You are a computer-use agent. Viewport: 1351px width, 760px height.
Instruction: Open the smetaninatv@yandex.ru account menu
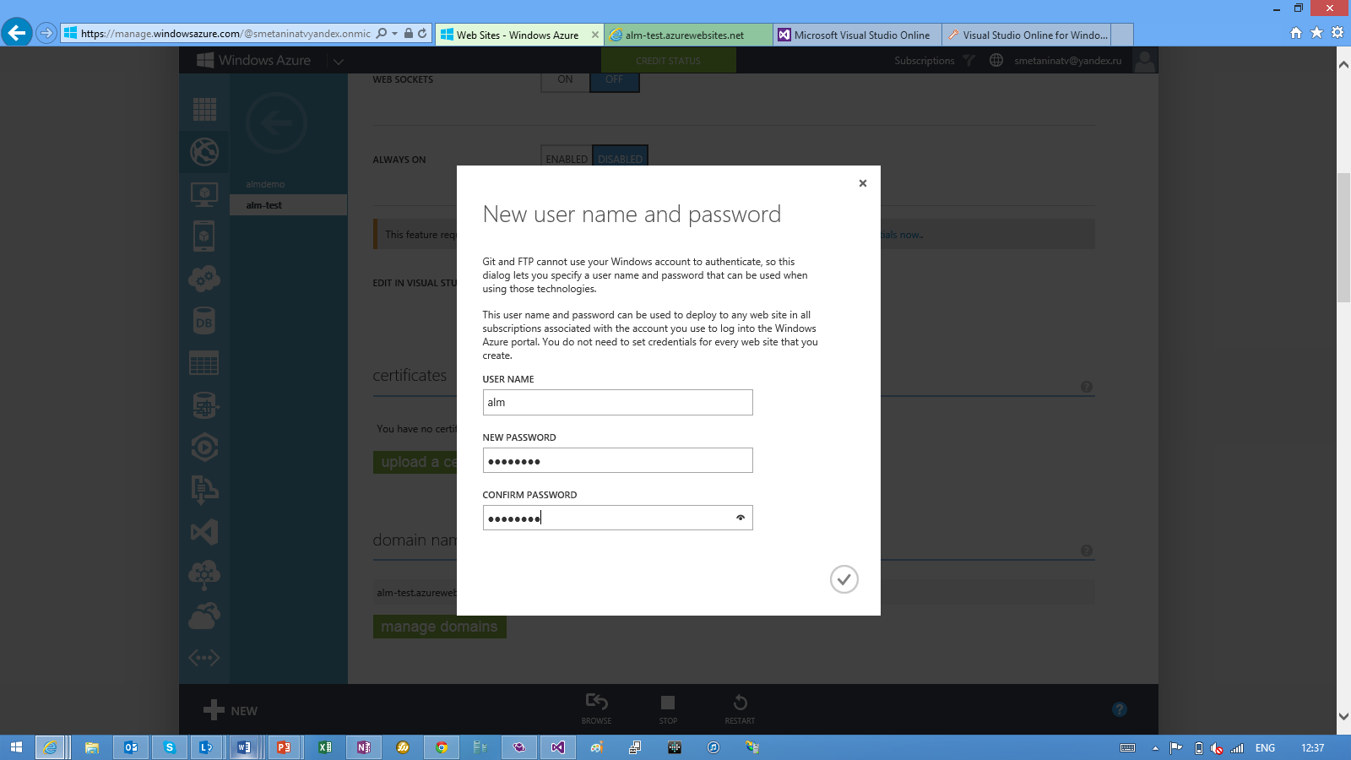point(1068,61)
